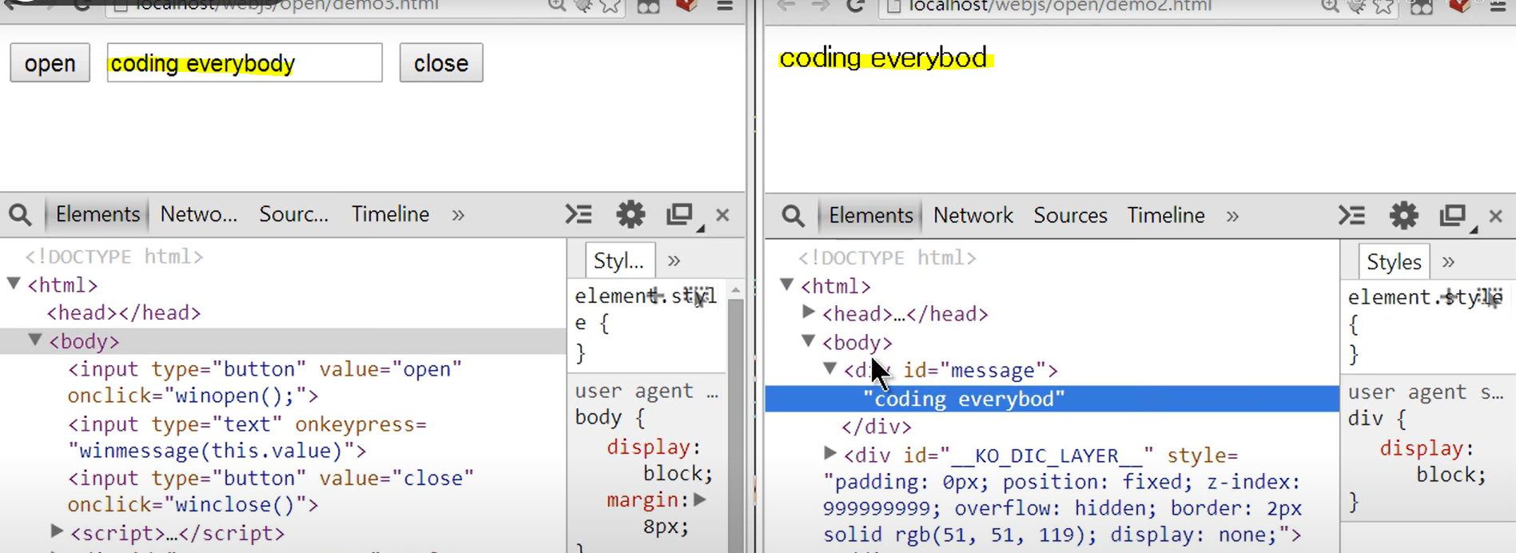This screenshot has height=553, width=1516.
Task: Toggle console drawer icon in left DevTools
Action: point(579,214)
